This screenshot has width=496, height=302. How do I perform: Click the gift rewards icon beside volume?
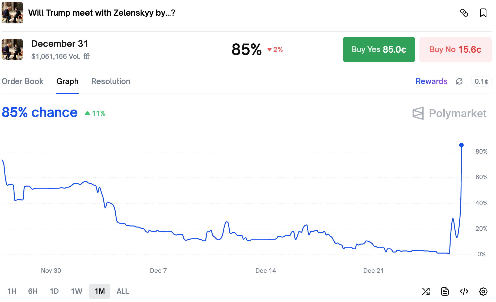(x=87, y=56)
